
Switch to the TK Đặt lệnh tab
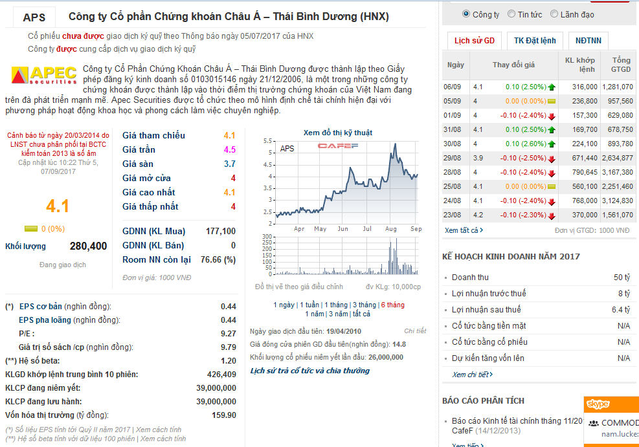(535, 41)
